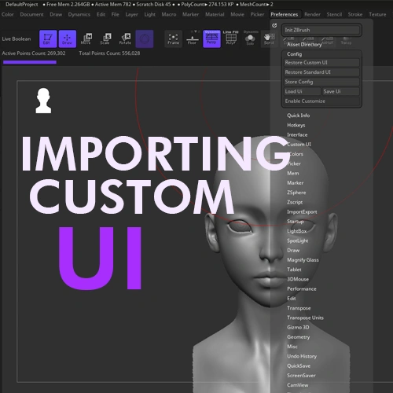Expand the CamView section
This screenshot has height=393, width=393.
tap(298, 385)
